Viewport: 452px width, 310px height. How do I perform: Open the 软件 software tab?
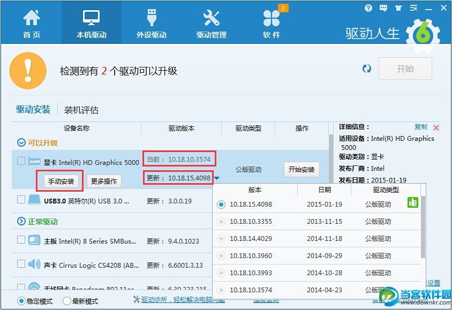[272, 24]
